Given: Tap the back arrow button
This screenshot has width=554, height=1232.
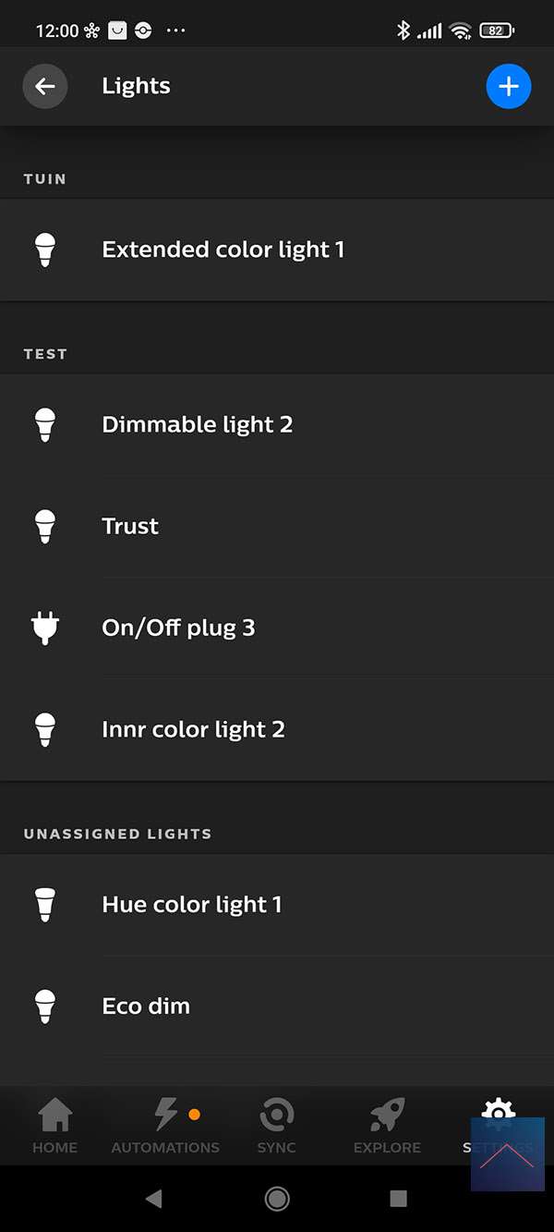Looking at the screenshot, I should coord(44,87).
